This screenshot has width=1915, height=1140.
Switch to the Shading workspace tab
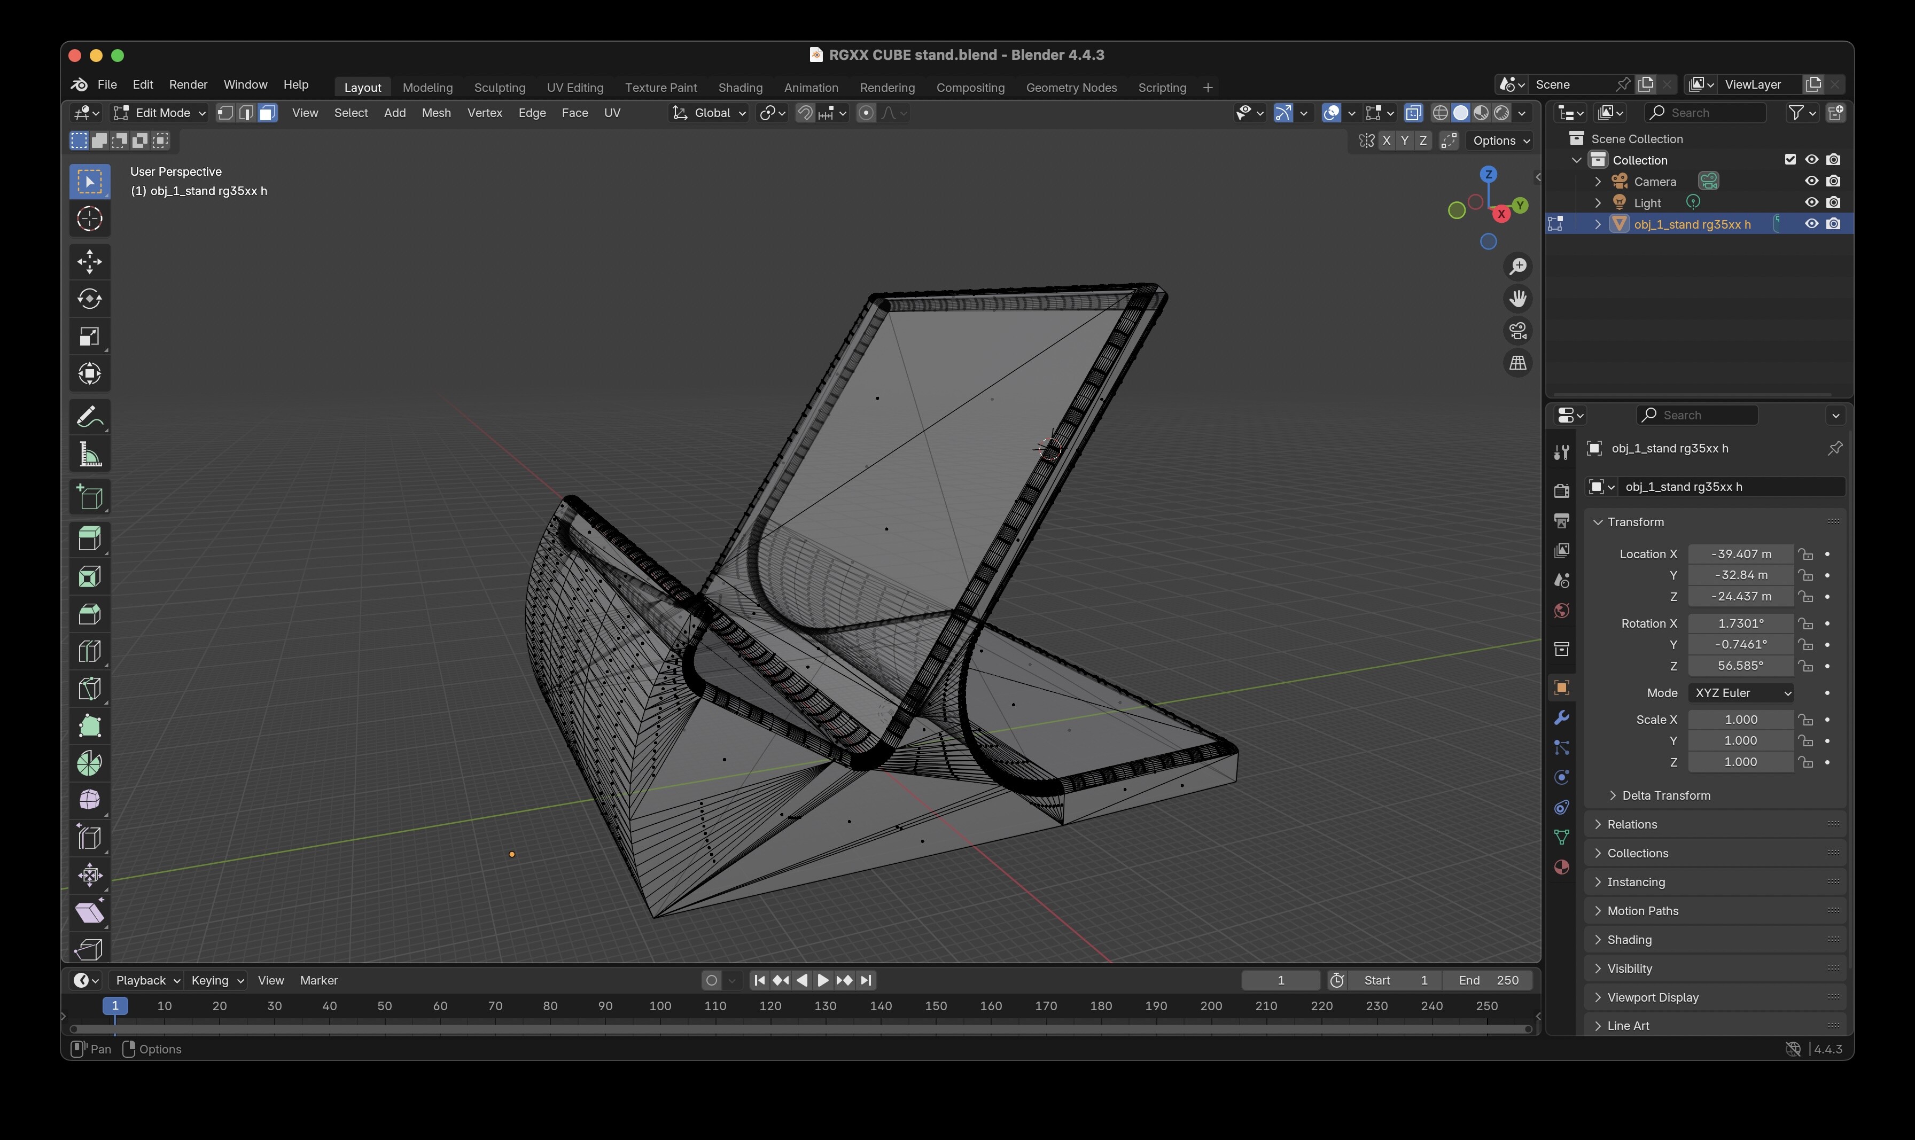pyautogui.click(x=739, y=88)
